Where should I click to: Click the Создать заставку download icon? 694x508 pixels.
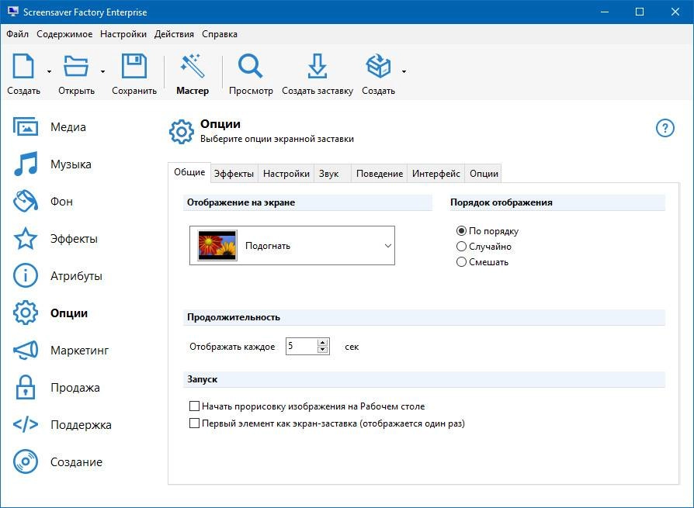coord(318,66)
